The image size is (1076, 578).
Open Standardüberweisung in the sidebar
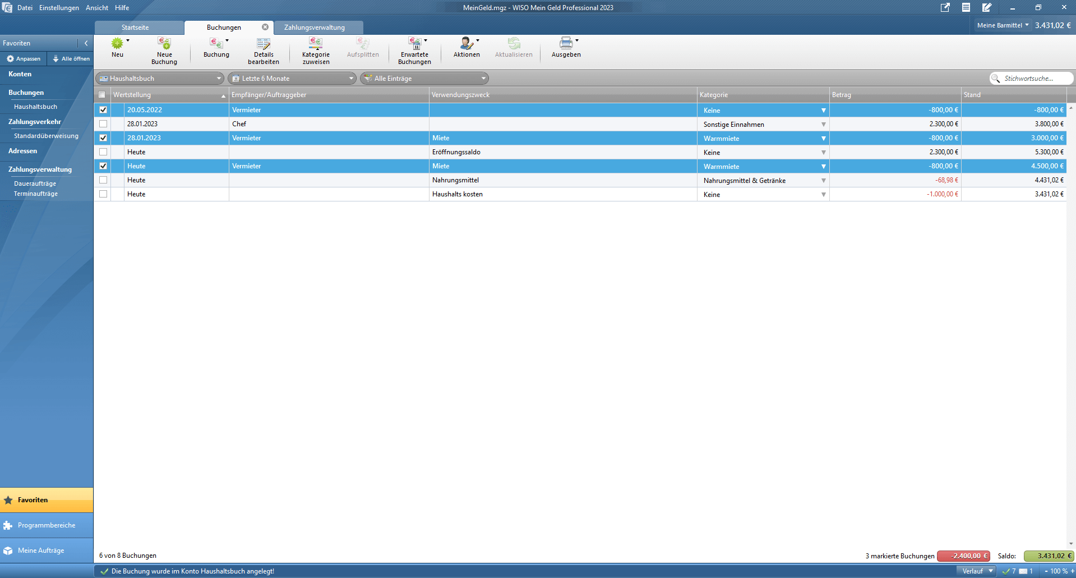click(46, 136)
